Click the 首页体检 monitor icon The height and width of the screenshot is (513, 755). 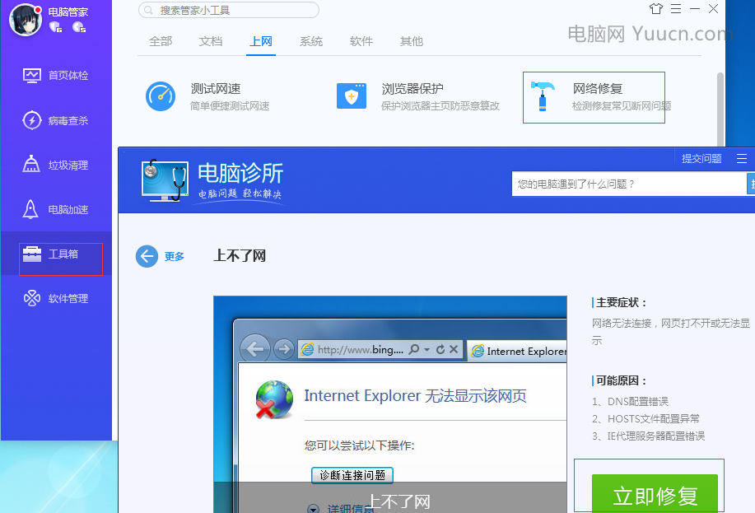[x=32, y=76]
